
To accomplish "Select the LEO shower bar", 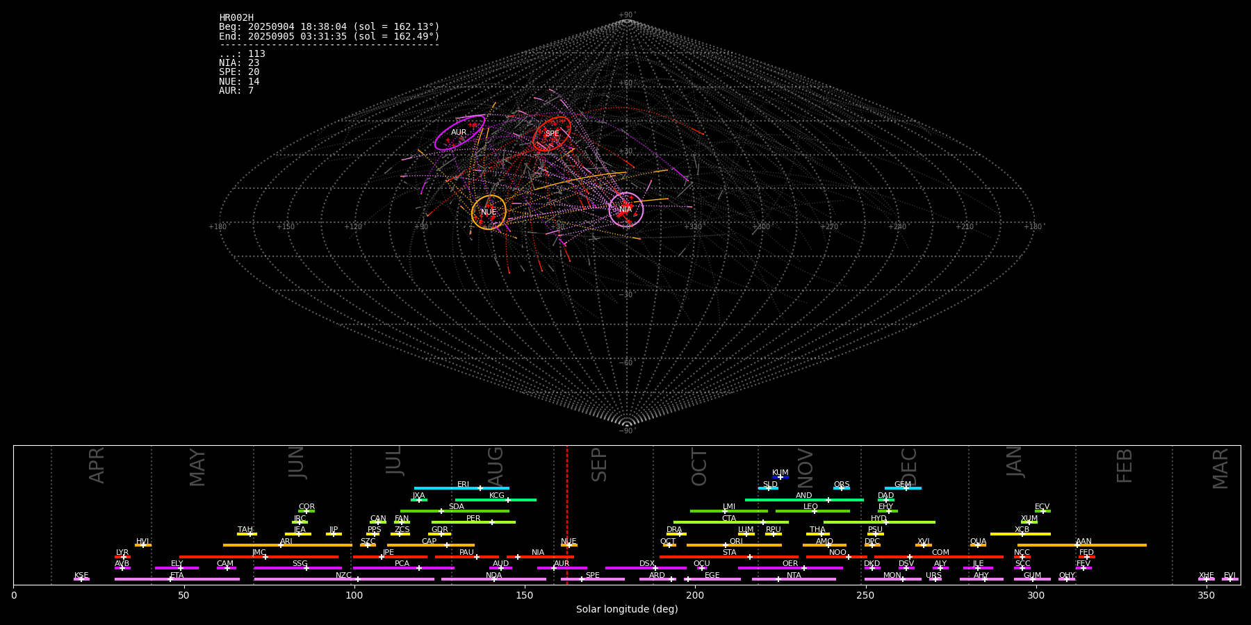I will 812,511.
